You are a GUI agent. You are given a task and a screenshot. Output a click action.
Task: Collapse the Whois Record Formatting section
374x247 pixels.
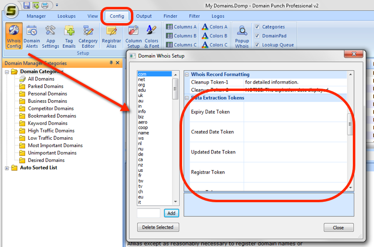(187, 75)
